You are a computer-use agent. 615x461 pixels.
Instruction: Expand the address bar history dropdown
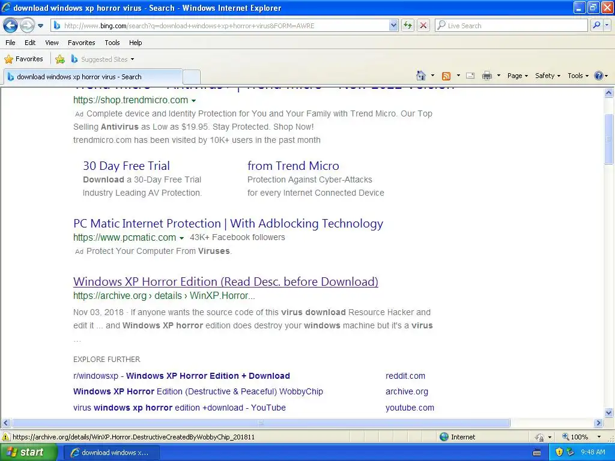(393, 25)
